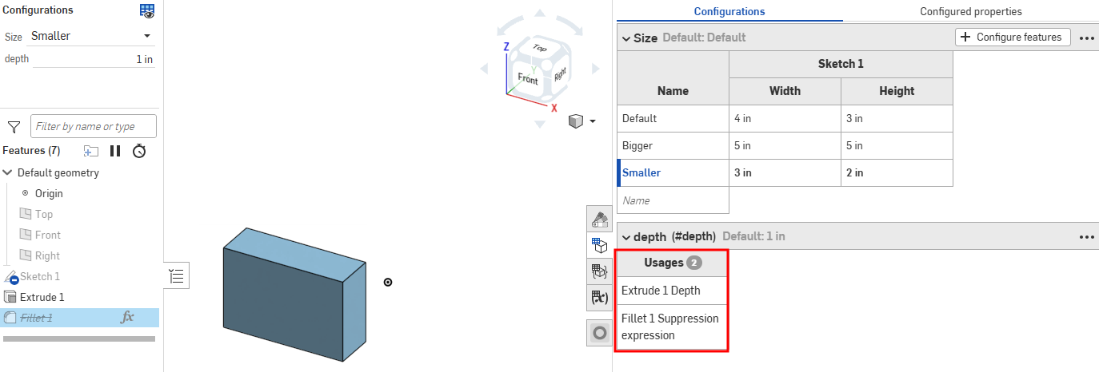Click the filter by name input field
The image size is (1099, 372).
pyautogui.click(x=94, y=126)
